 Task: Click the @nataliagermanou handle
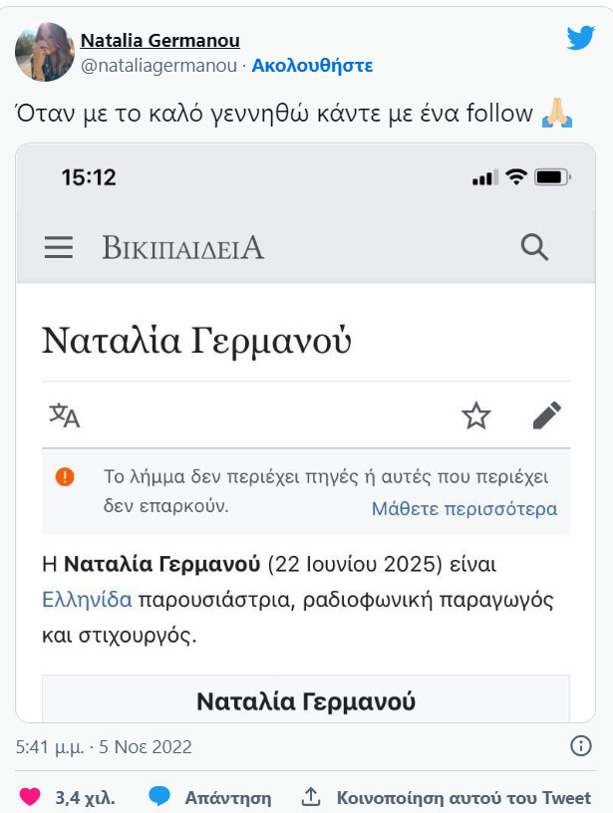click(158, 66)
